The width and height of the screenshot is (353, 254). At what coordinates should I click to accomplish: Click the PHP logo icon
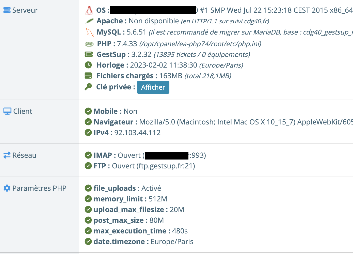[x=89, y=44]
